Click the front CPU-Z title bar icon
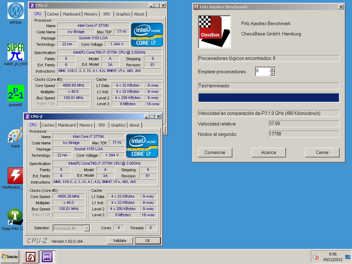352x264 pixels. pos(27,116)
